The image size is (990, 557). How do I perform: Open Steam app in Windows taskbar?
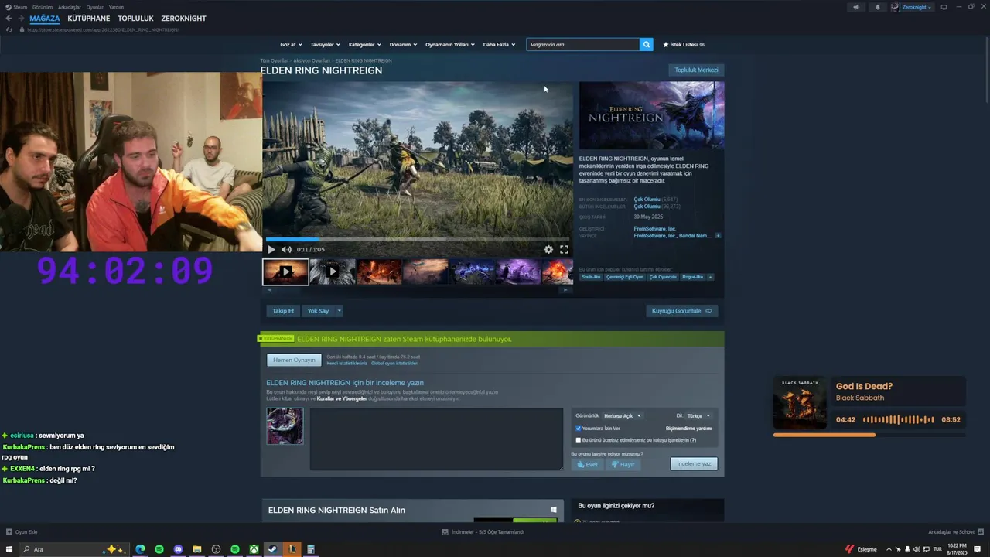point(272,549)
